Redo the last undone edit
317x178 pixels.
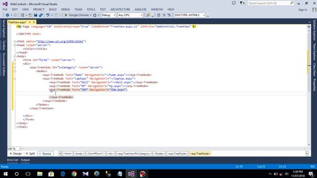(x=56, y=15)
